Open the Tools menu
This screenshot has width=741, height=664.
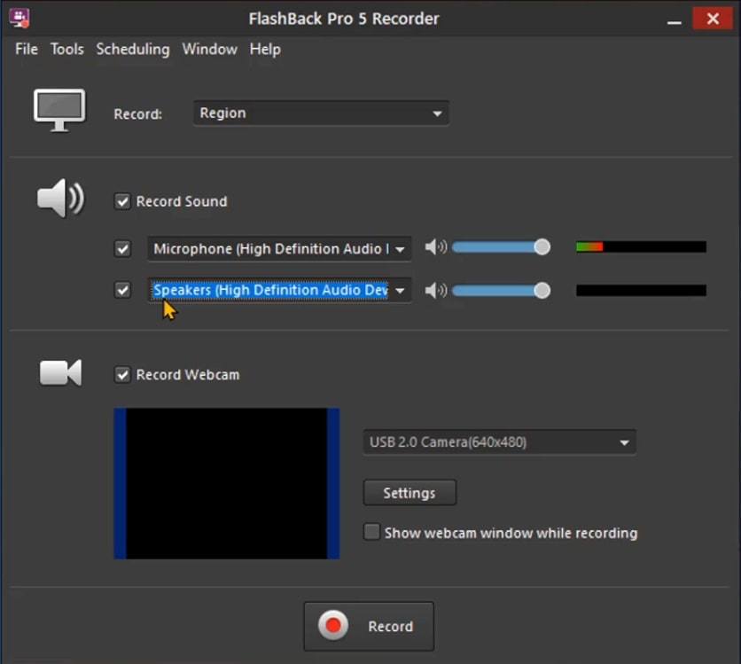click(x=67, y=49)
